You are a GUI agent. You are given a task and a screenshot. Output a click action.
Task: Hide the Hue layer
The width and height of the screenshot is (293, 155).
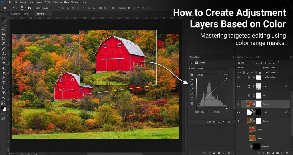coord(239,87)
